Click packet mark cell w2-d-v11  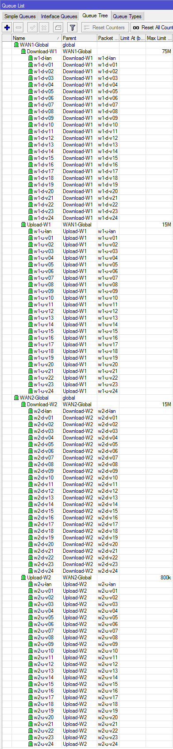pos(108,484)
